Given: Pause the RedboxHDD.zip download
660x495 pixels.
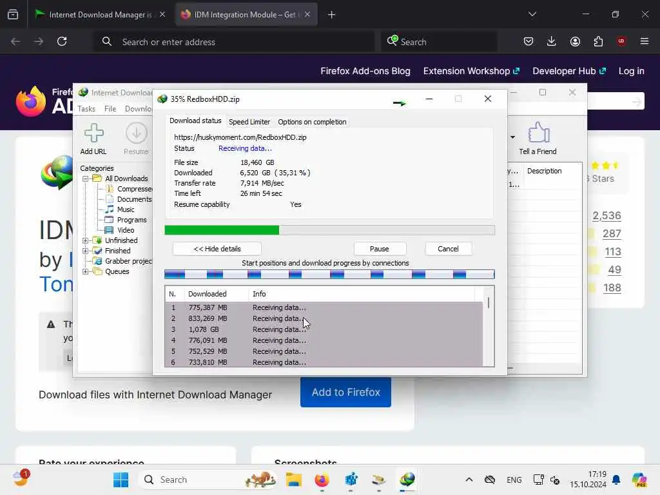Looking at the screenshot, I should click(x=380, y=249).
